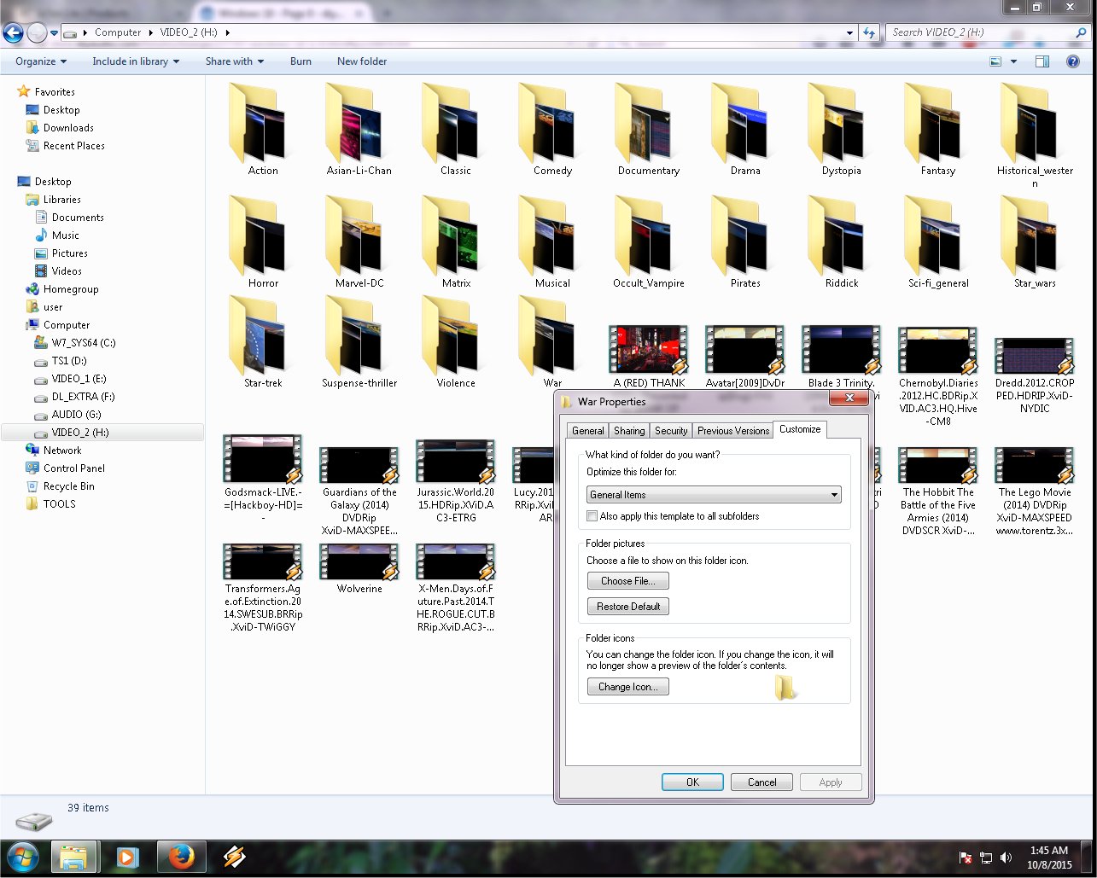The width and height of the screenshot is (1097, 878).
Task: Switch to the General tab
Action: (587, 431)
